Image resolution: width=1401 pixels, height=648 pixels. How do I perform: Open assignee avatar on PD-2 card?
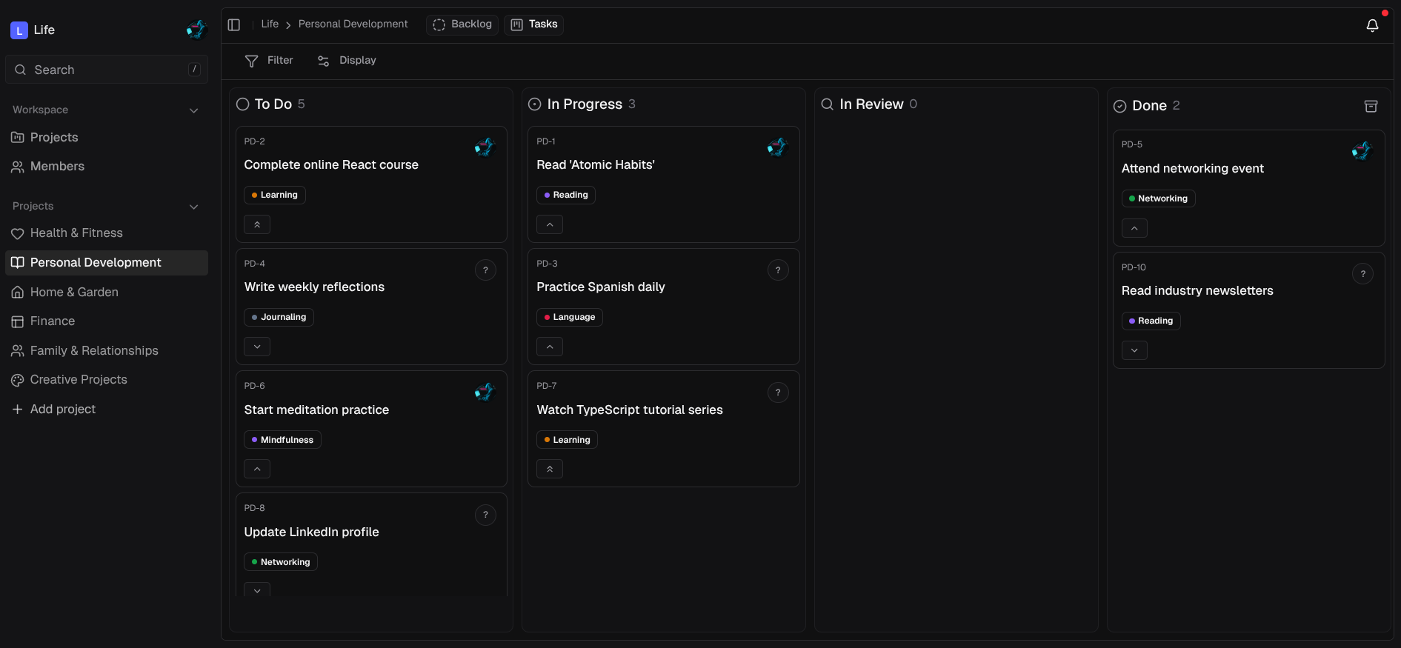click(485, 147)
